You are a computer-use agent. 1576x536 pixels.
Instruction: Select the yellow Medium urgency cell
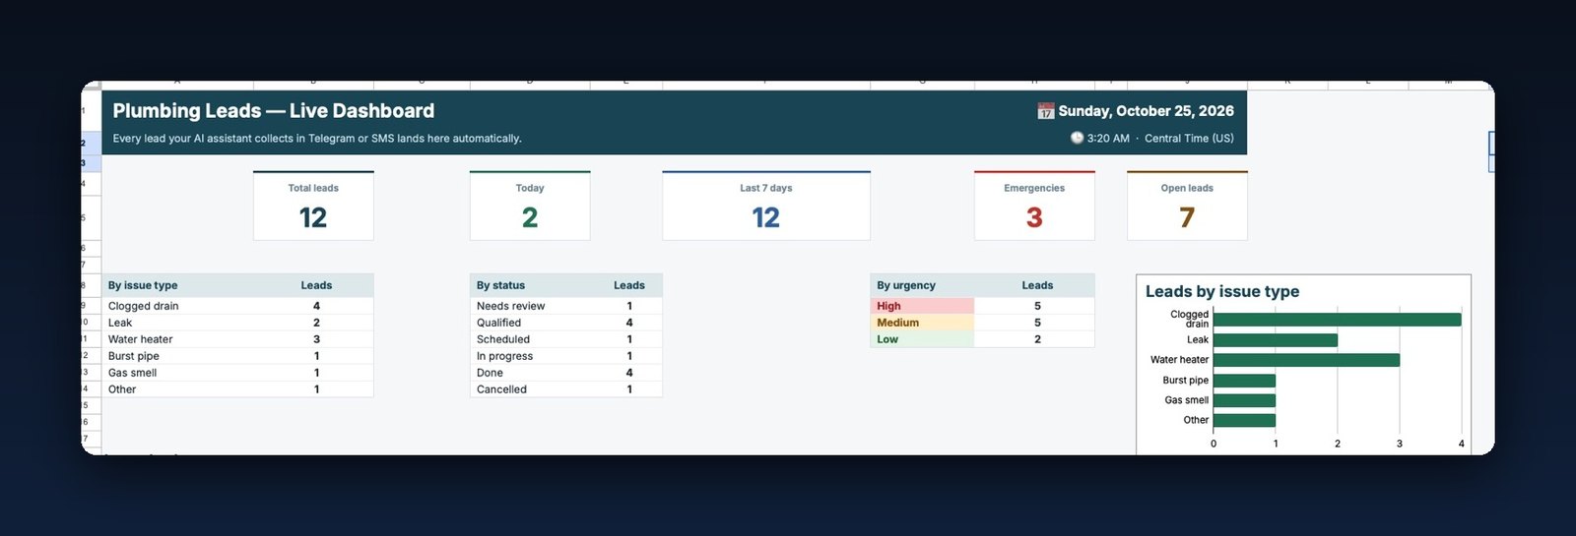click(x=922, y=323)
